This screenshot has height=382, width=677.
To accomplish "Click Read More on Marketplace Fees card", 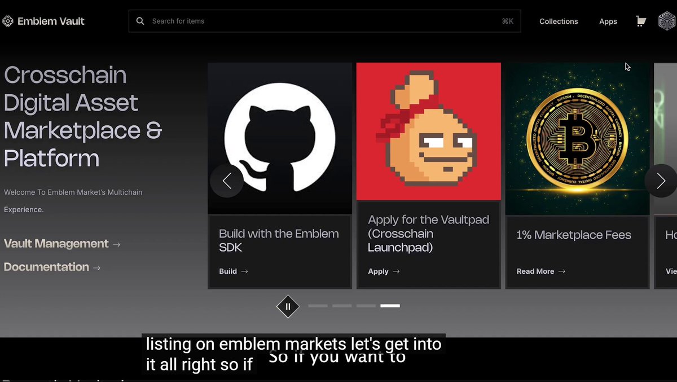I will tap(541, 271).
